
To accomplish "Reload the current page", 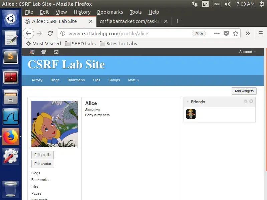I will click(50, 33).
